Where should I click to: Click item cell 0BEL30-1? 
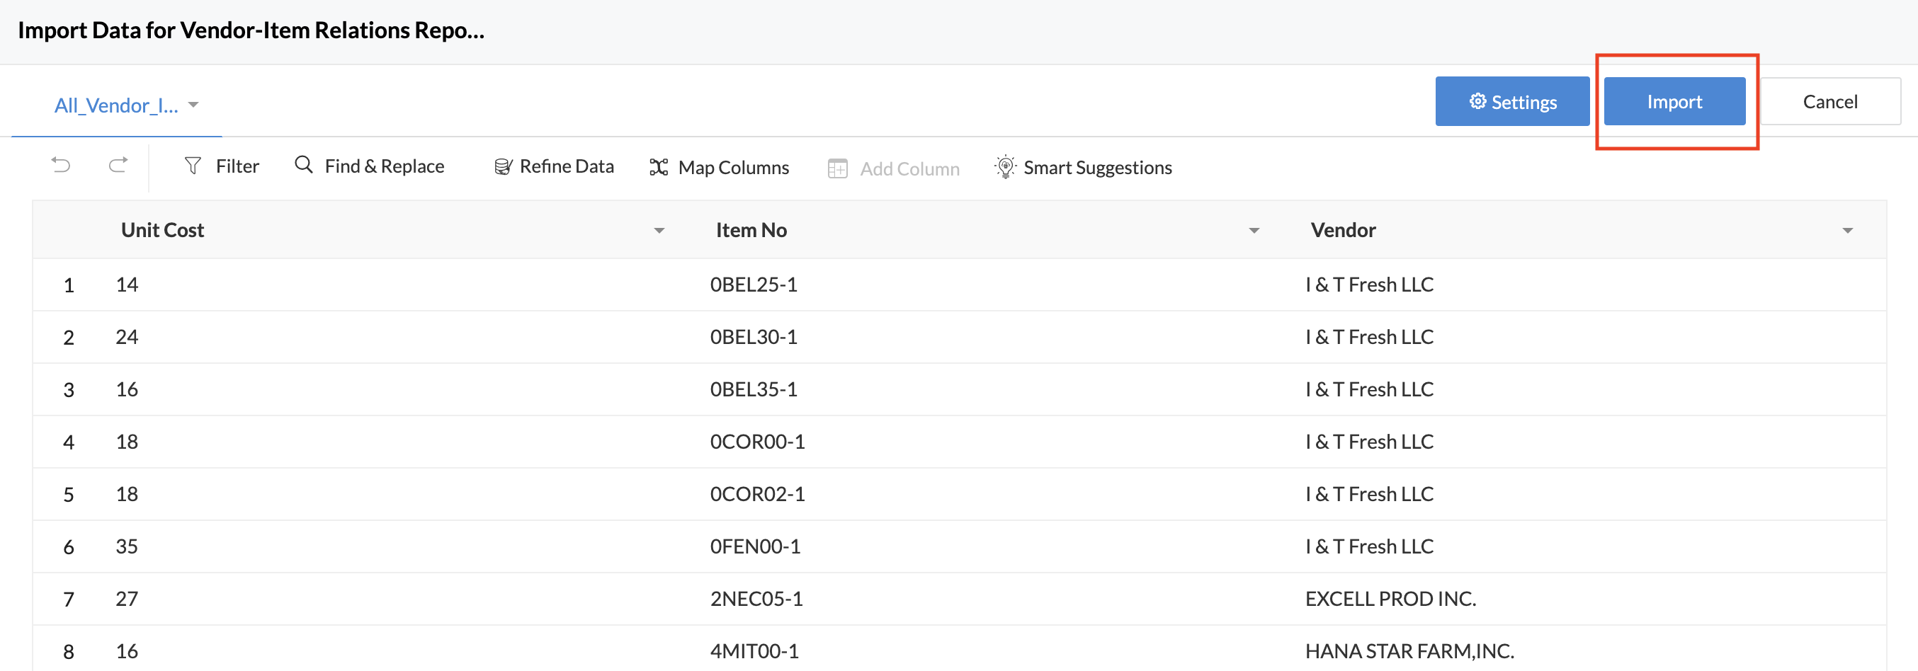click(754, 337)
